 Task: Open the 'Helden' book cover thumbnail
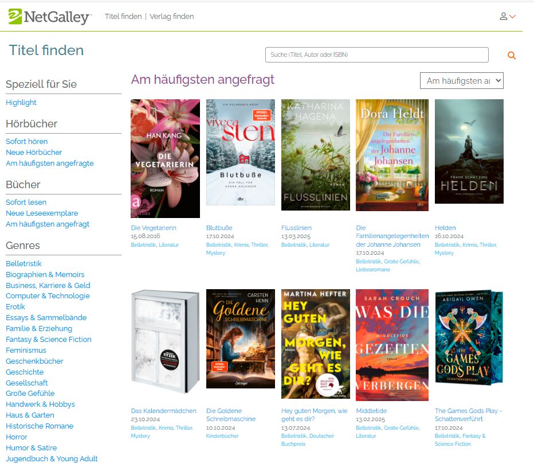click(469, 151)
